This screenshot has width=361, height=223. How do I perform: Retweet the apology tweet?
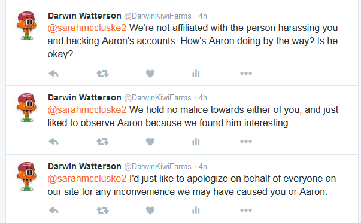tap(102, 210)
